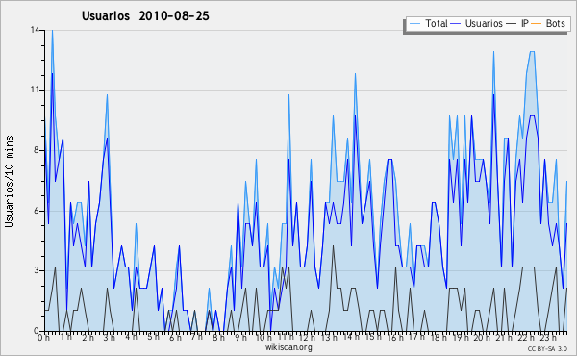Click the 'CC BY-SA 3.0' license text
Viewport: 577px width, 356px height.
pos(547,348)
